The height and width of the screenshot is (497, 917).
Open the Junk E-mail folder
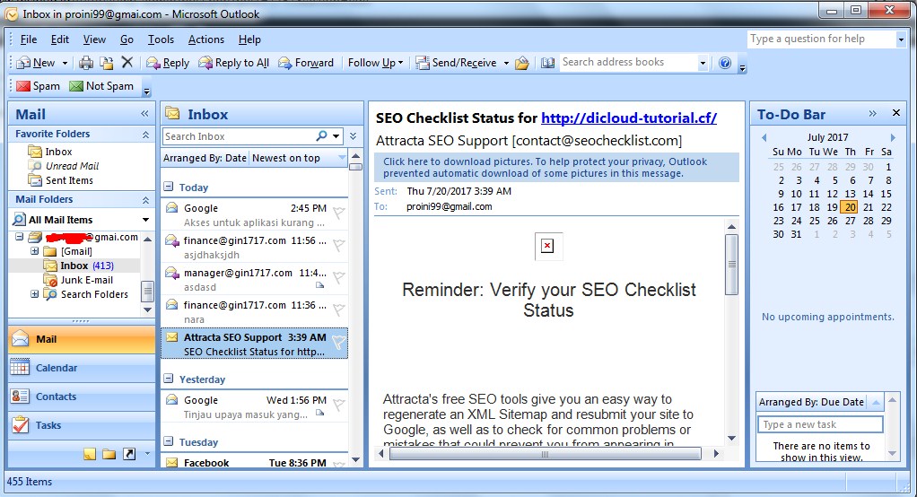pos(86,280)
